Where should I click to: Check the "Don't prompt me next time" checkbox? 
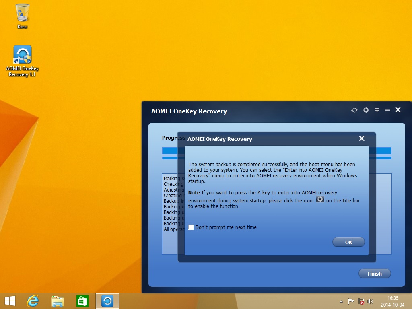(x=191, y=227)
